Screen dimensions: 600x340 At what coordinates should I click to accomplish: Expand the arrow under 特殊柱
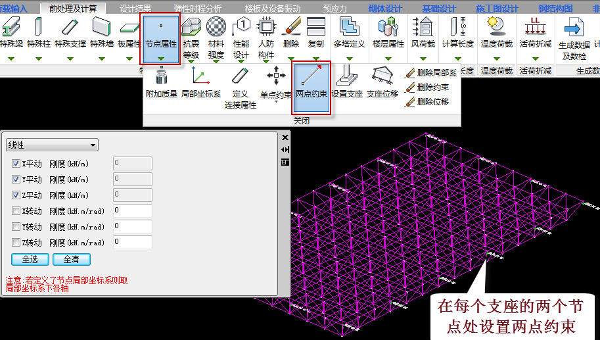pyautogui.click(x=39, y=59)
